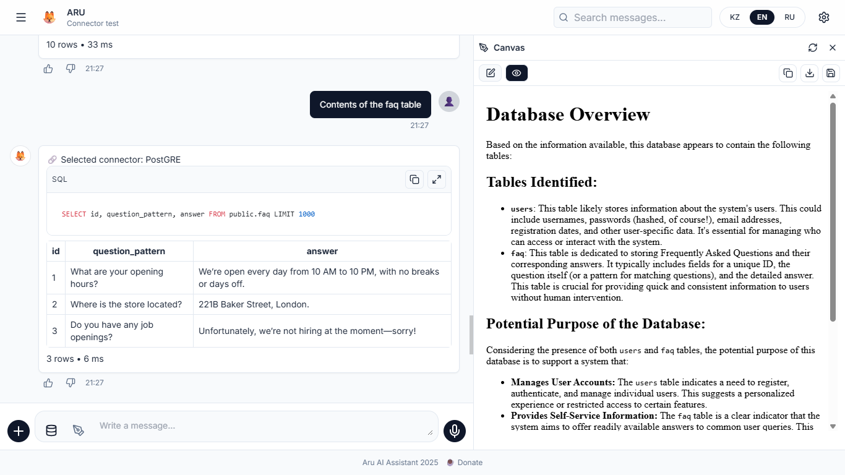Screen dimensions: 845x475
Task: Start voice input with microphone button
Action: tap(455, 430)
